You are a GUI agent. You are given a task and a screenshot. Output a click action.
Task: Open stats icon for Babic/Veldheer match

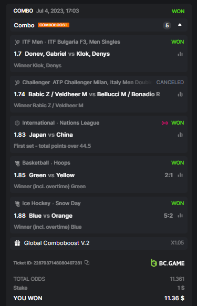pyautogui.click(x=180, y=95)
